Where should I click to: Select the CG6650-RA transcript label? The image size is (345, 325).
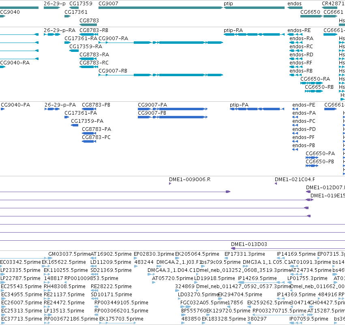[x=315, y=79]
